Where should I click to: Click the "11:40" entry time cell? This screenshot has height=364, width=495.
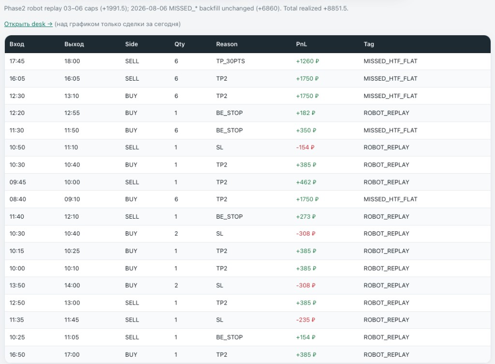tap(17, 216)
